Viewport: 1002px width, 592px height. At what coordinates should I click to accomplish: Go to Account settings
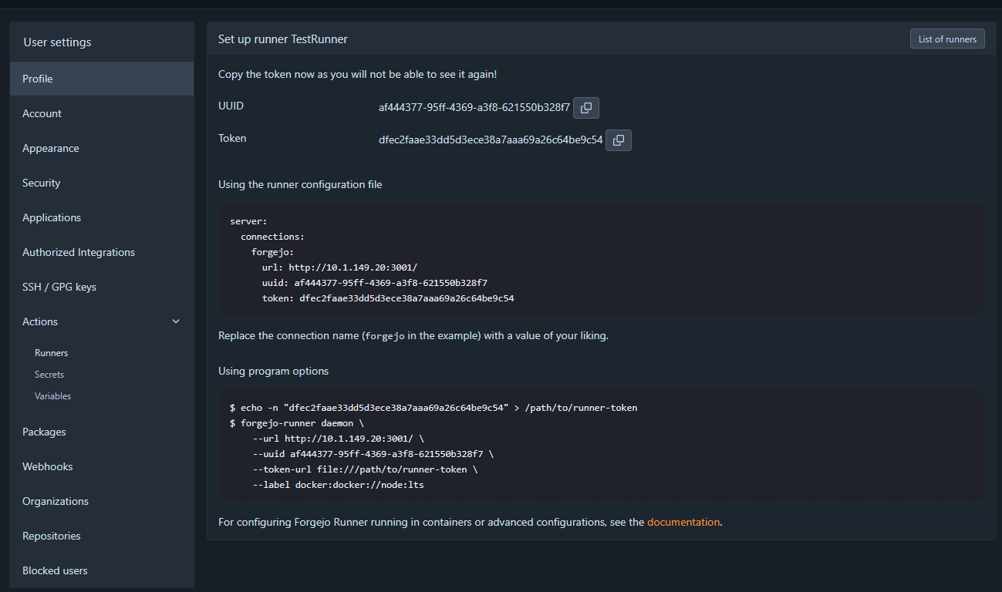[102, 113]
